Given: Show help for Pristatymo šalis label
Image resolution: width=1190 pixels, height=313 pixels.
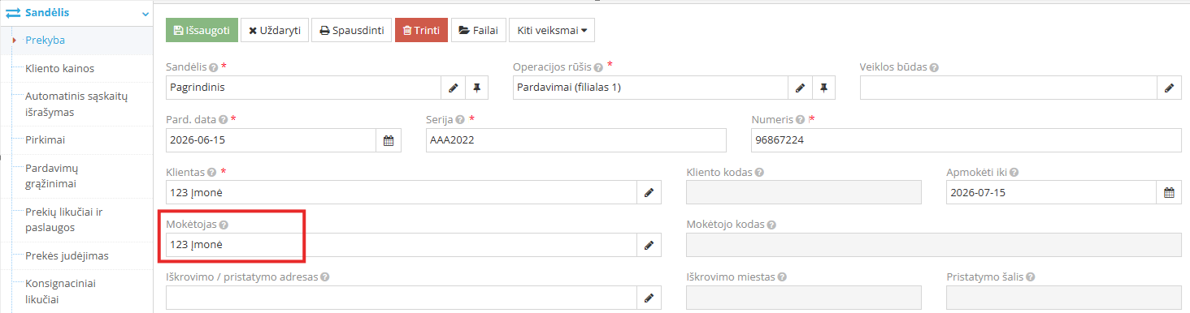Looking at the screenshot, I should [x=1030, y=277].
